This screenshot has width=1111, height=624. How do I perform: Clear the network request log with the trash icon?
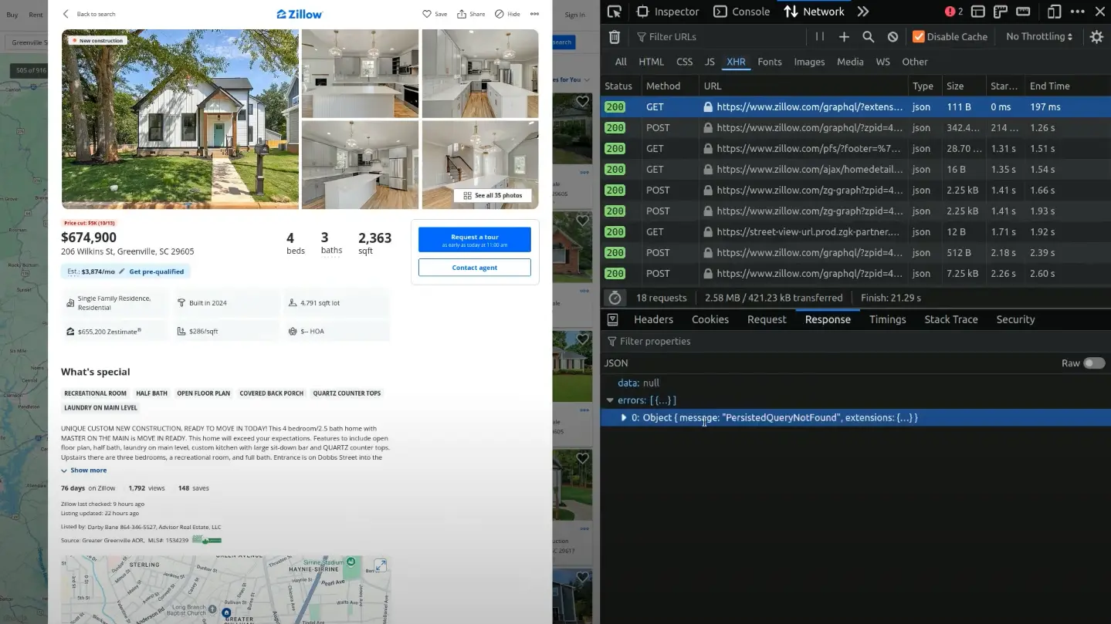pos(615,37)
